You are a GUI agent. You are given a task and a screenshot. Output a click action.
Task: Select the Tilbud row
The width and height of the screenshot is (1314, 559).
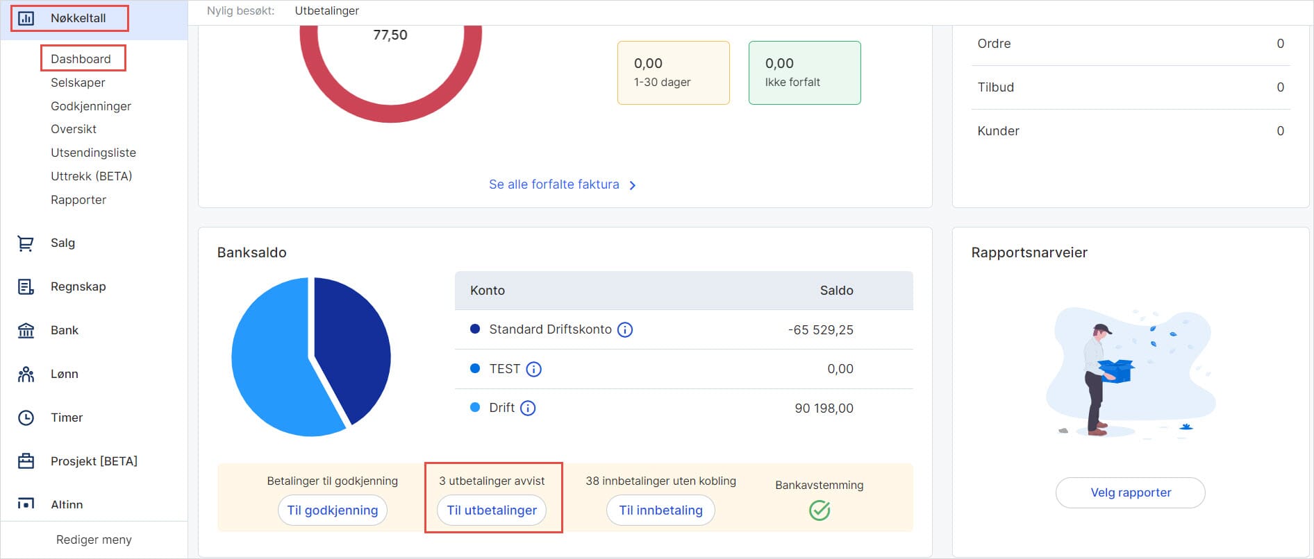[x=1131, y=87]
